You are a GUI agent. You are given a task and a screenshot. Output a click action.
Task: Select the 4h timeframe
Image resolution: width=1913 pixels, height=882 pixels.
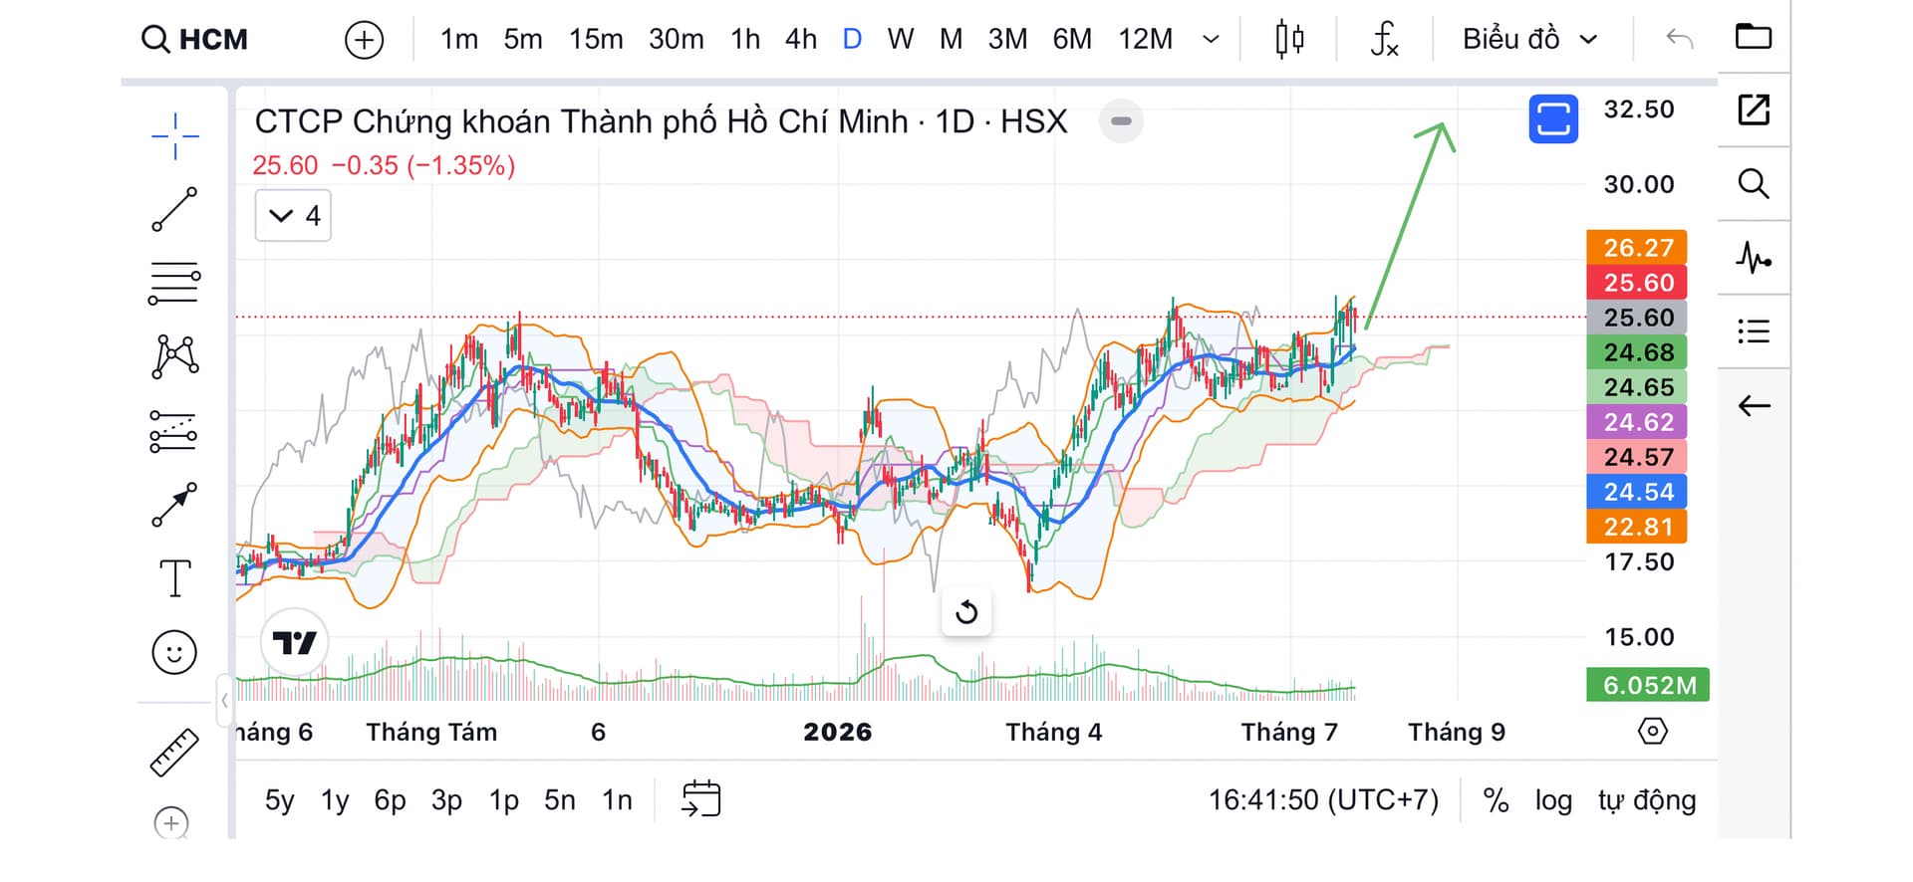[800, 39]
